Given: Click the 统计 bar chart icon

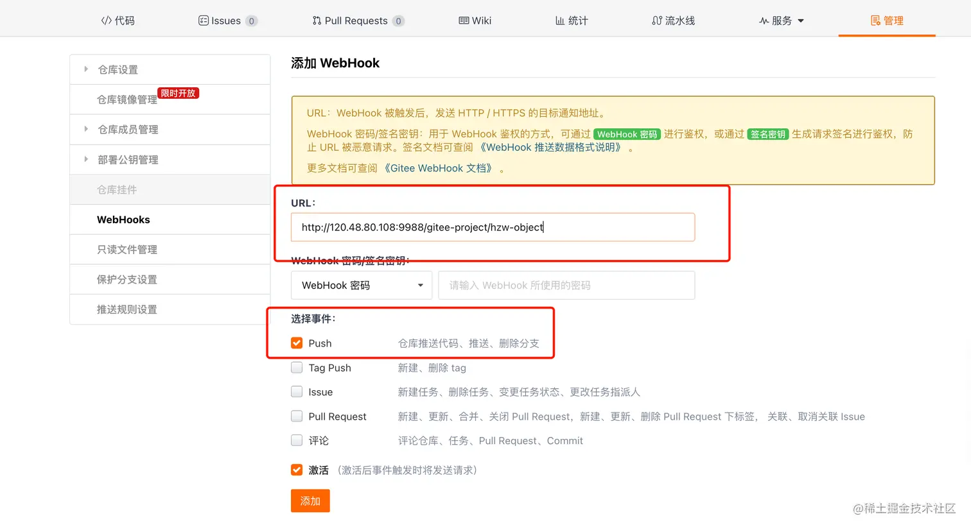Looking at the screenshot, I should 560,21.
